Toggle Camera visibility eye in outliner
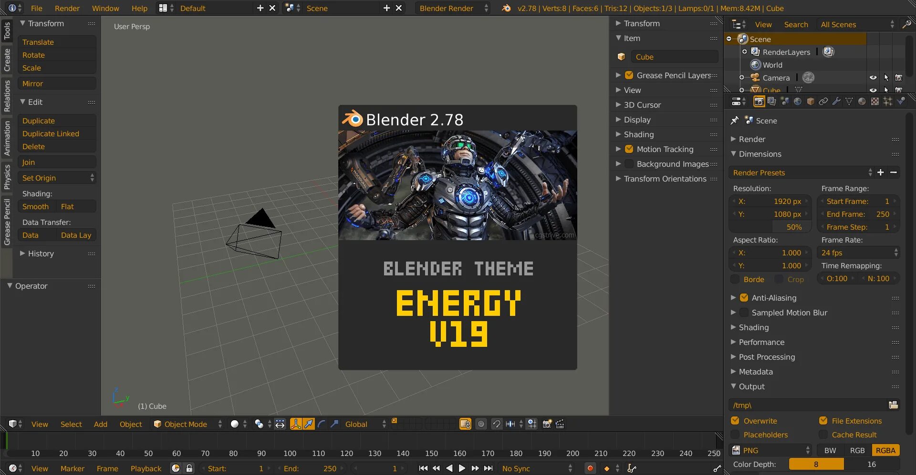Image resolution: width=916 pixels, height=475 pixels. coord(873,78)
